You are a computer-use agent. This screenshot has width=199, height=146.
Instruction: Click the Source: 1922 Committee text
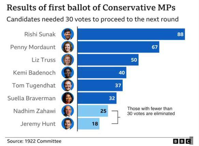[x=34, y=141]
